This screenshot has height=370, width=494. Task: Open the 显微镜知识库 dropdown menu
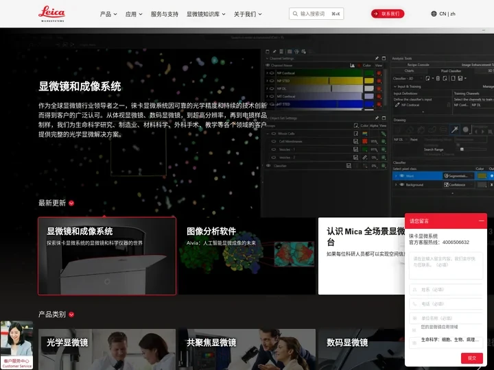click(x=206, y=14)
